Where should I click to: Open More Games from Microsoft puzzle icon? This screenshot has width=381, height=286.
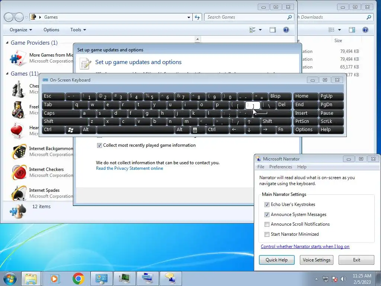click(x=18, y=58)
